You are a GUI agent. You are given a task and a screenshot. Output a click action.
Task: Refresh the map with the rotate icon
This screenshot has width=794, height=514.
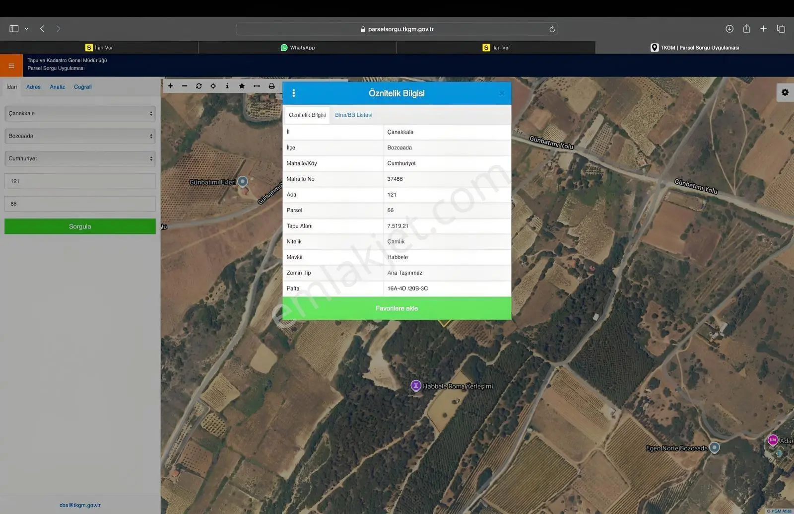tap(199, 86)
